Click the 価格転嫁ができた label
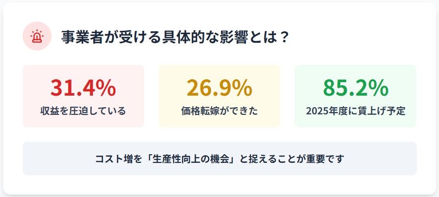This screenshot has height=197, width=439. coord(219,111)
